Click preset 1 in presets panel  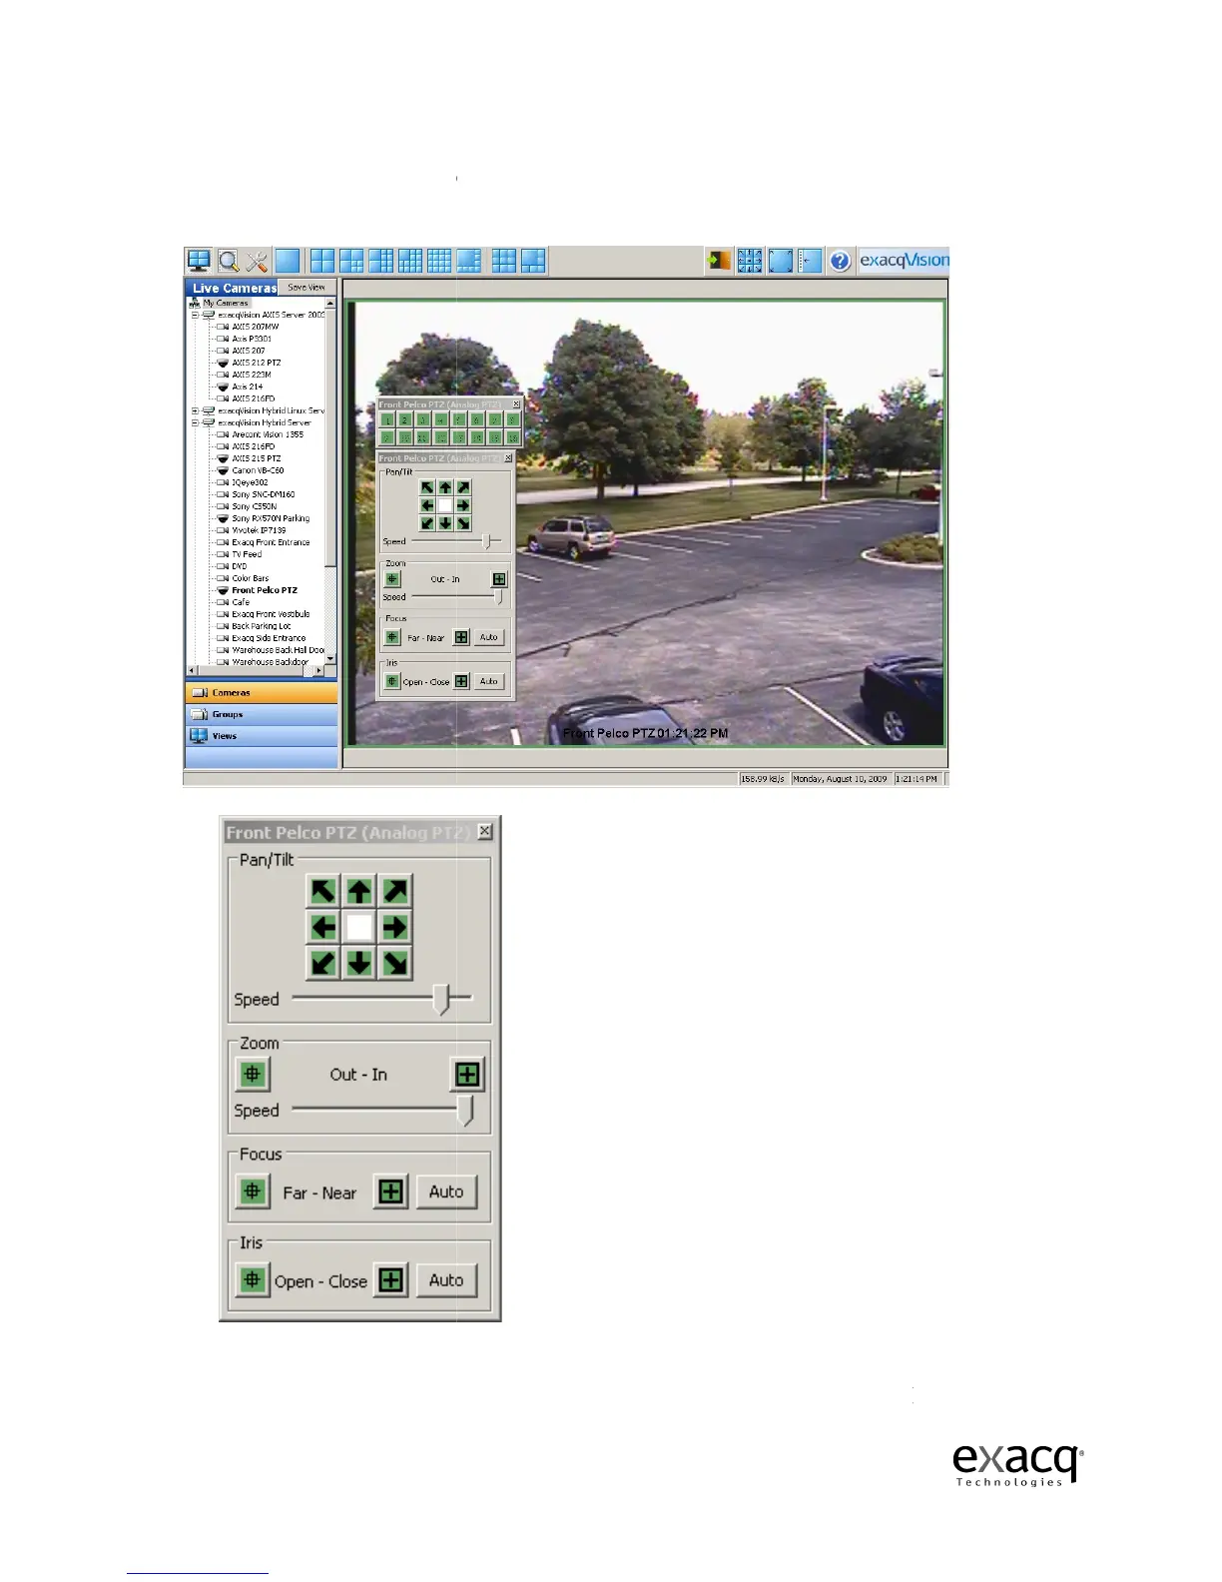[x=386, y=420]
